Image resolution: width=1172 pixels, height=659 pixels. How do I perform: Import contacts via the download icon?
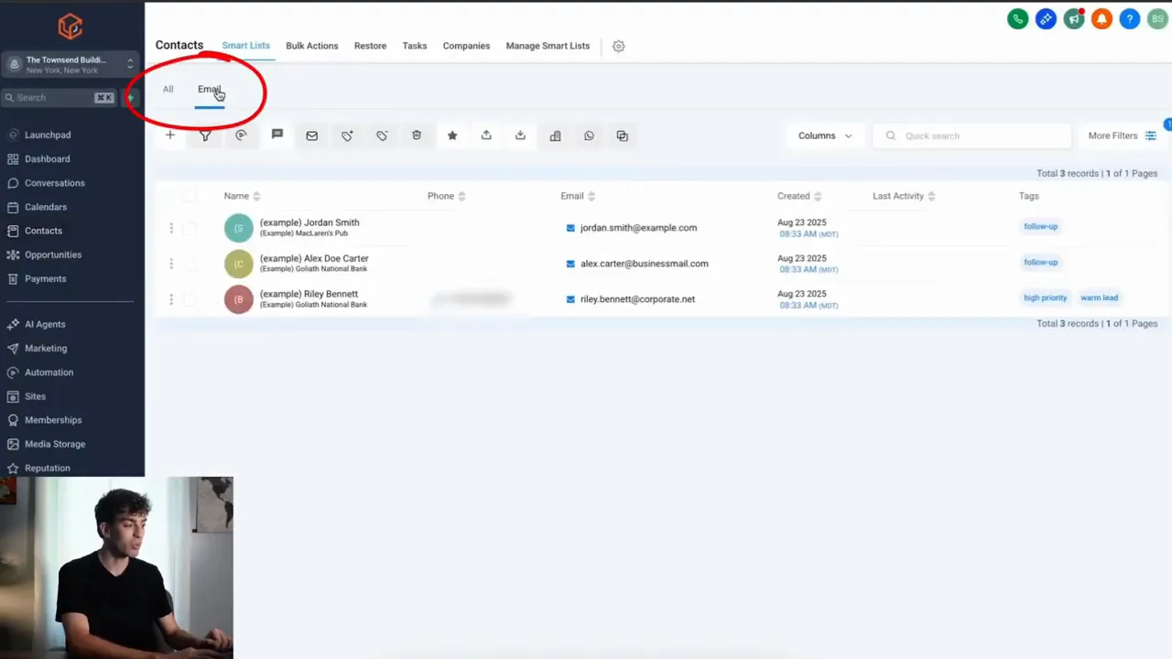[x=520, y=135]
